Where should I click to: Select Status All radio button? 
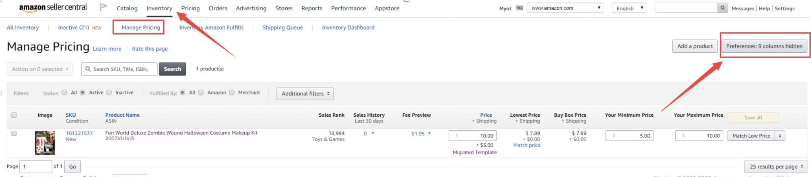coord(65,92)
